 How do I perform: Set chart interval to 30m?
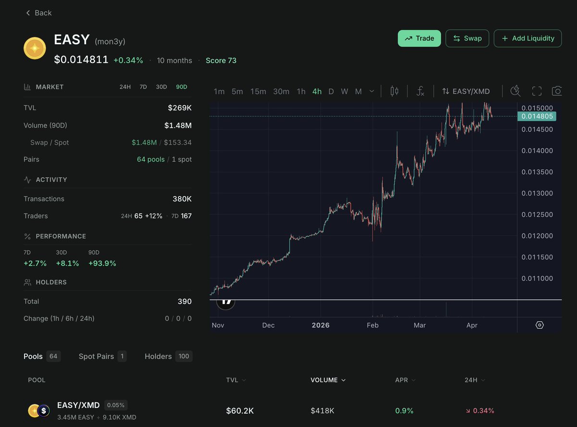[281, 91]
